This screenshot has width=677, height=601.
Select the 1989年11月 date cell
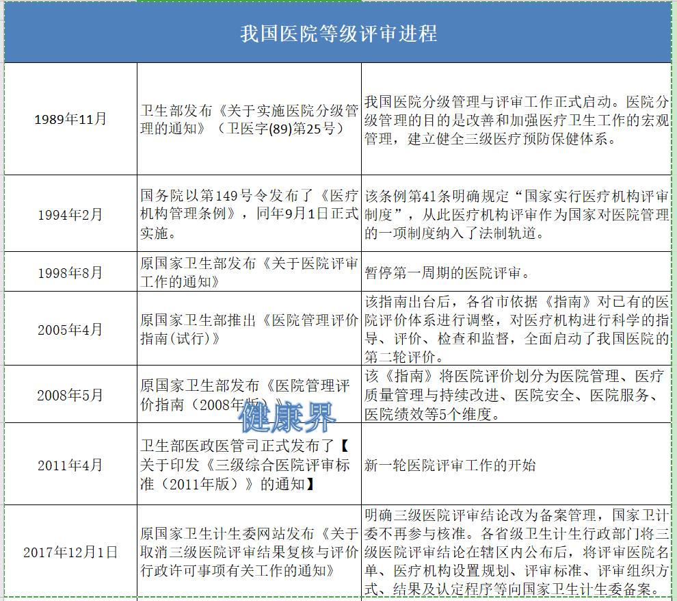coord(70,118)
